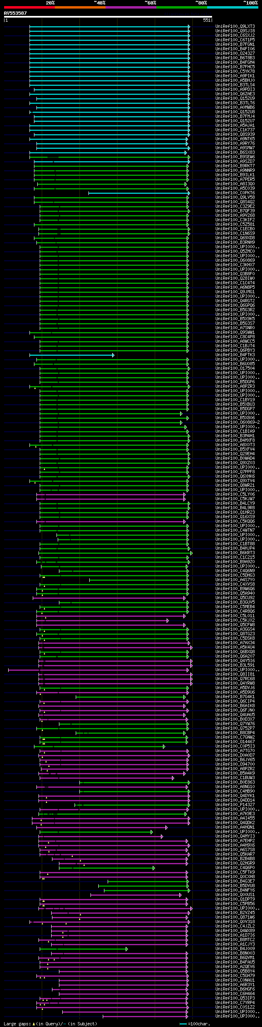Select hit label UniRef100_B2VZ45
Viewport: 262px width, 1027px height.
235,913
